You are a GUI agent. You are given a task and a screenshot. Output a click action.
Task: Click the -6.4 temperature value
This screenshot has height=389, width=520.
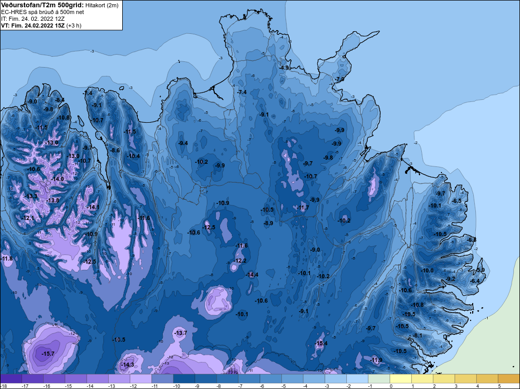475,281
